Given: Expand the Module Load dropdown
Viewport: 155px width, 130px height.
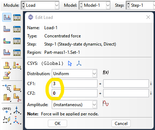Looking at the screenshot, I should pos(57,5).
